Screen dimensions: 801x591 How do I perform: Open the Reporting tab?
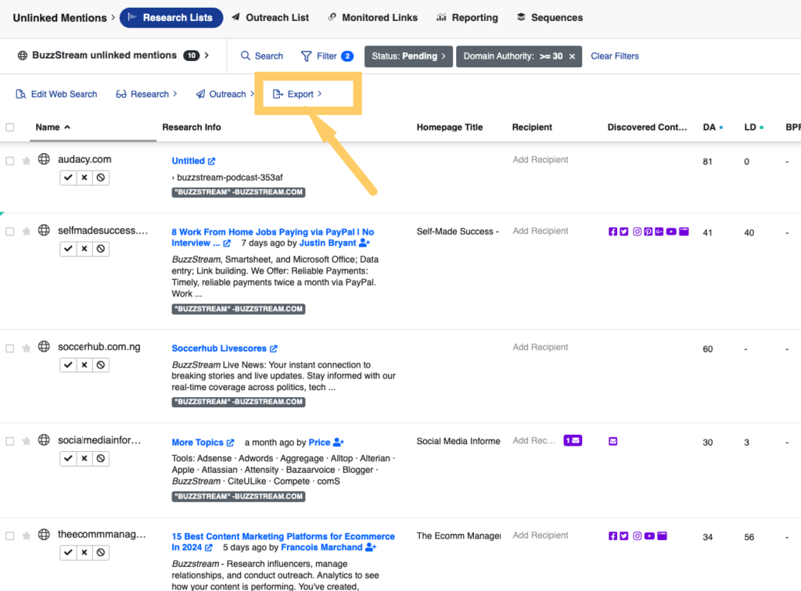point(467,17)
